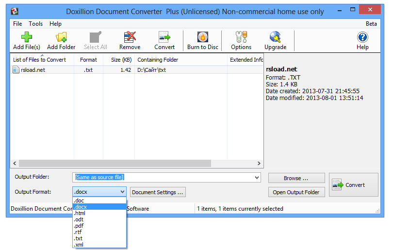Click the Add File(s) green plus icon

click(x=27, y=37)
